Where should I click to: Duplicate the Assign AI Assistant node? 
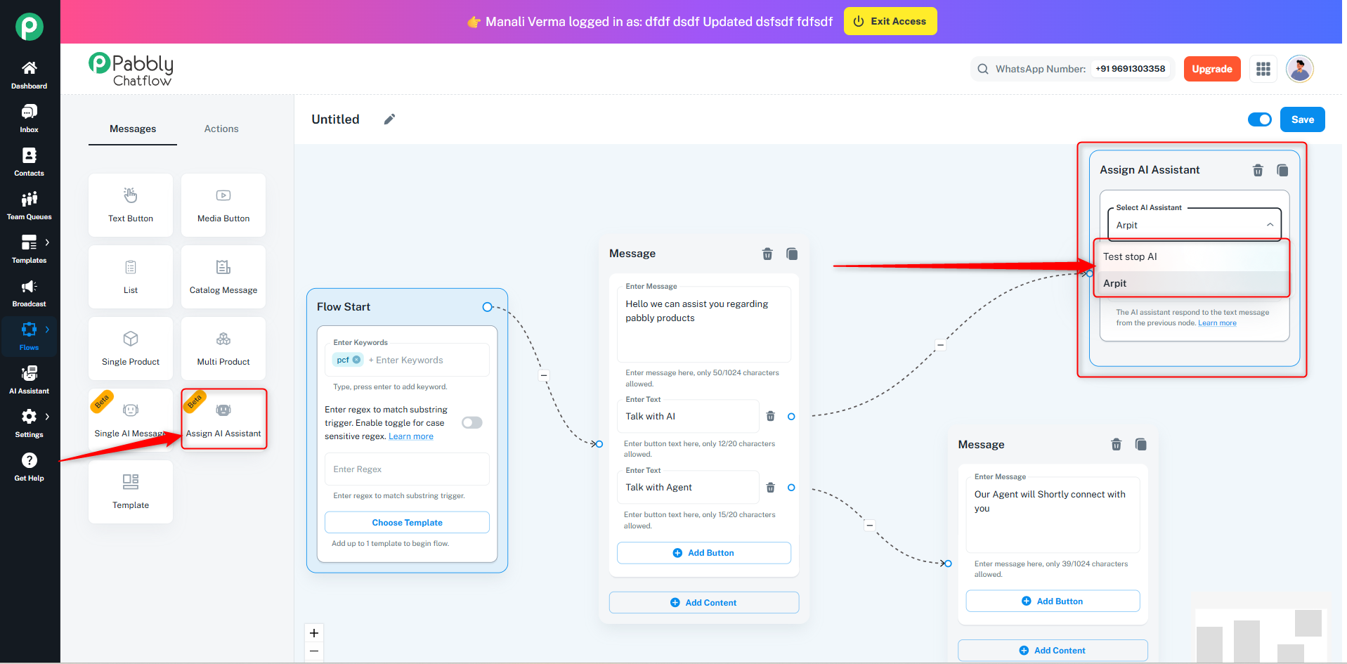[x=1282, y=170]
